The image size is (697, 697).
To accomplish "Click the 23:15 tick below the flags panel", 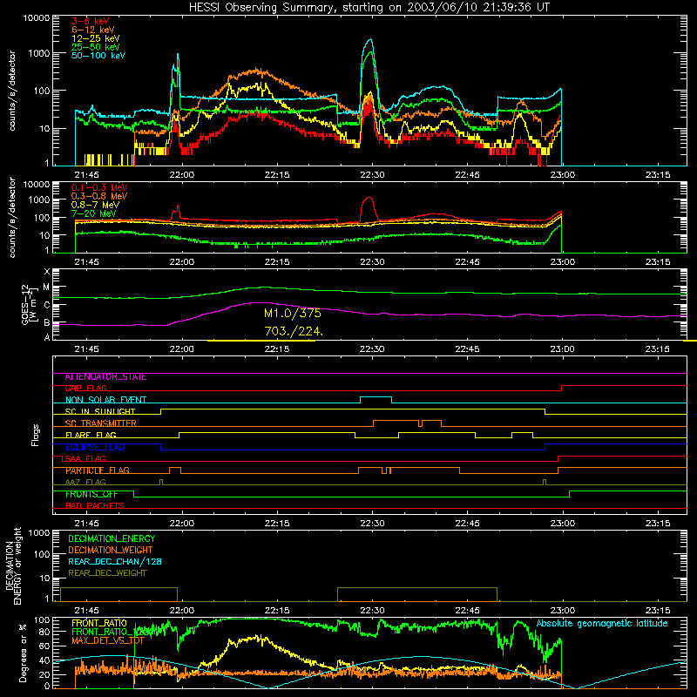I will [x=658, y=524].
